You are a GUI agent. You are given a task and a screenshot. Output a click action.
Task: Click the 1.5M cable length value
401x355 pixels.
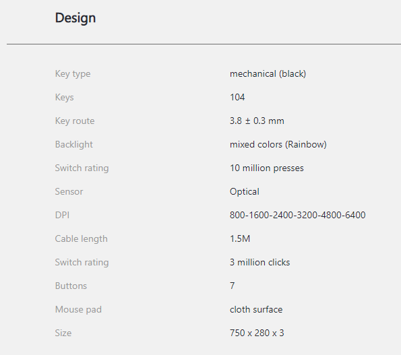coord(240,238)
